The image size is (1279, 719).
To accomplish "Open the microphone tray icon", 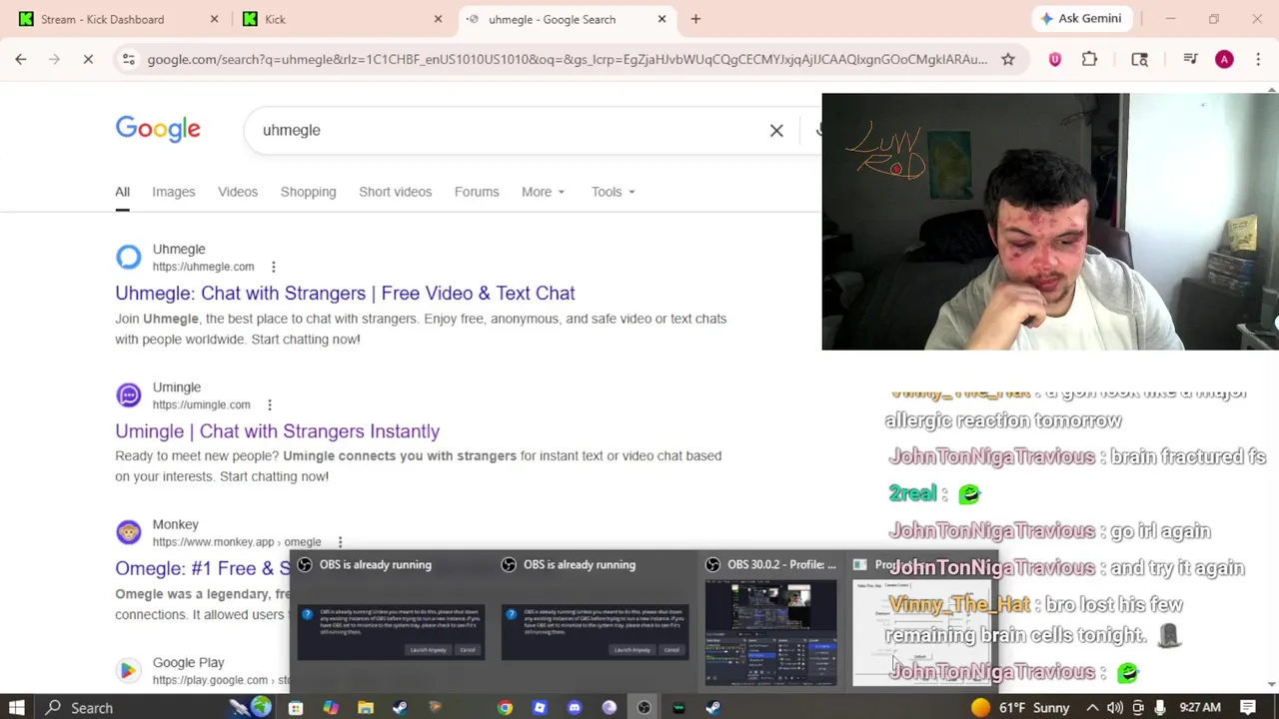I will [x=1159, y=708].
